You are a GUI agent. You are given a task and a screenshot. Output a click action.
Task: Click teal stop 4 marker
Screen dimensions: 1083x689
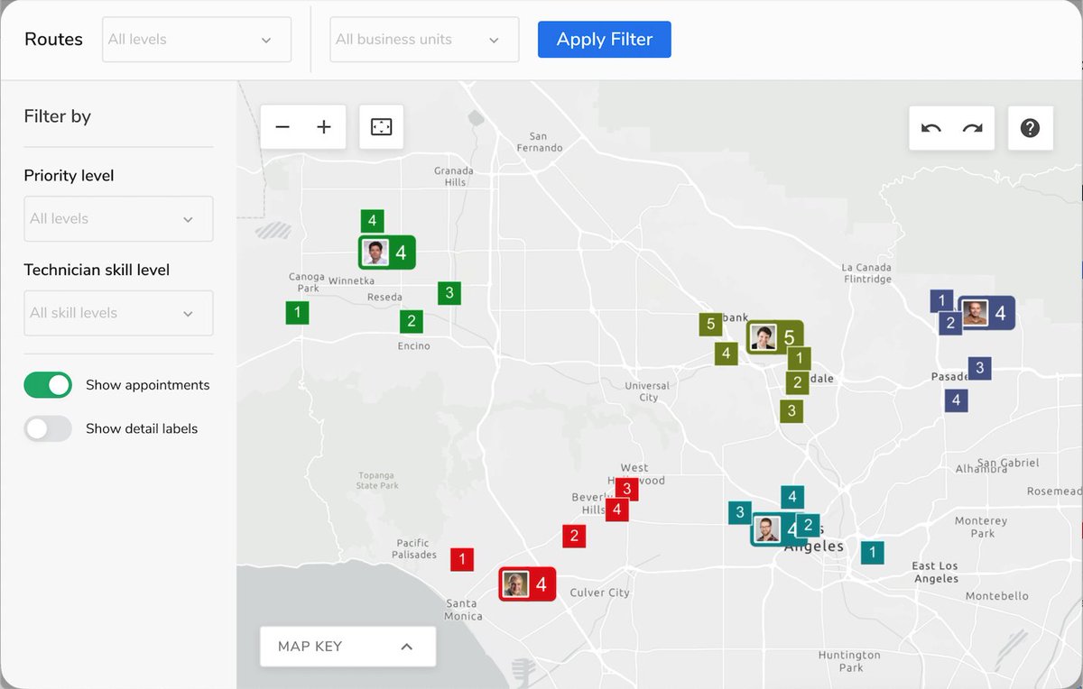[791, 497]
